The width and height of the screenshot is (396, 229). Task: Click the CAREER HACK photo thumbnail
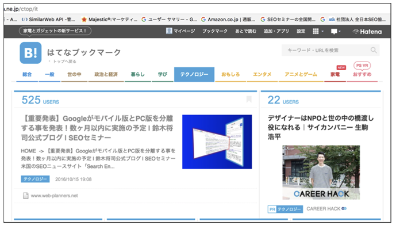[321, 173]
